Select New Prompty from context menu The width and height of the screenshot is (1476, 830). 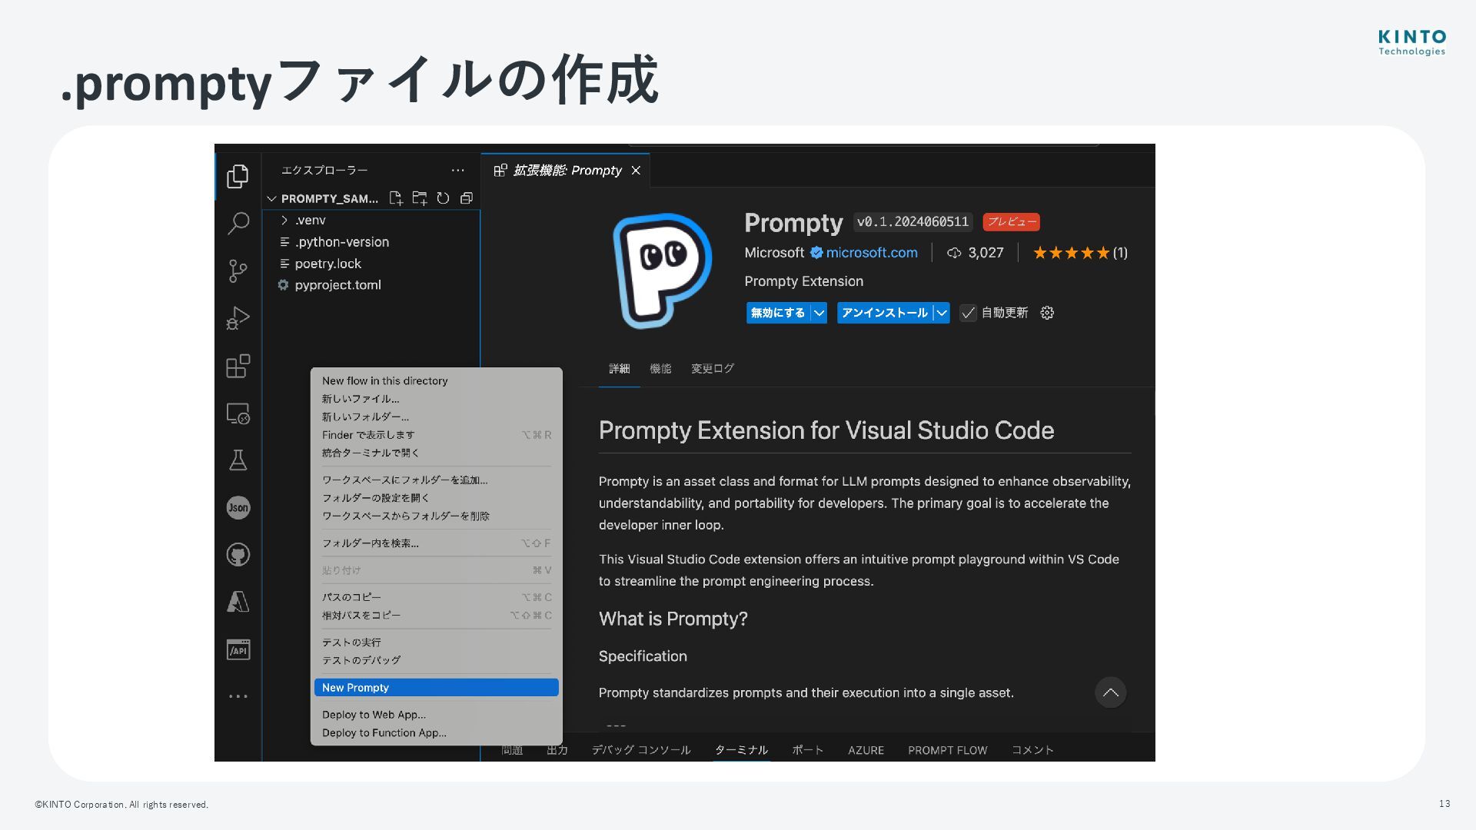click(x=436, y=688)
